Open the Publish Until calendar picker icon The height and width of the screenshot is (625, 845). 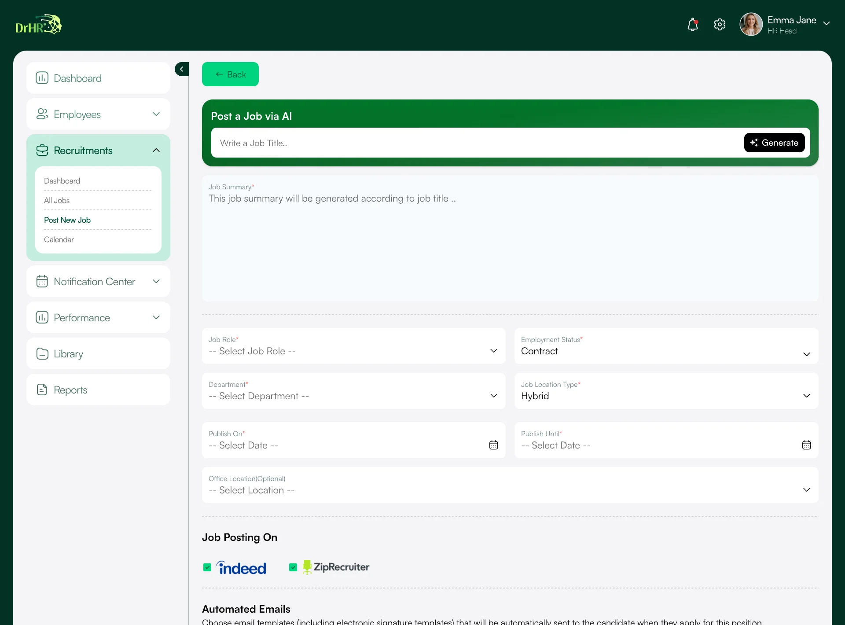(806, 445)
